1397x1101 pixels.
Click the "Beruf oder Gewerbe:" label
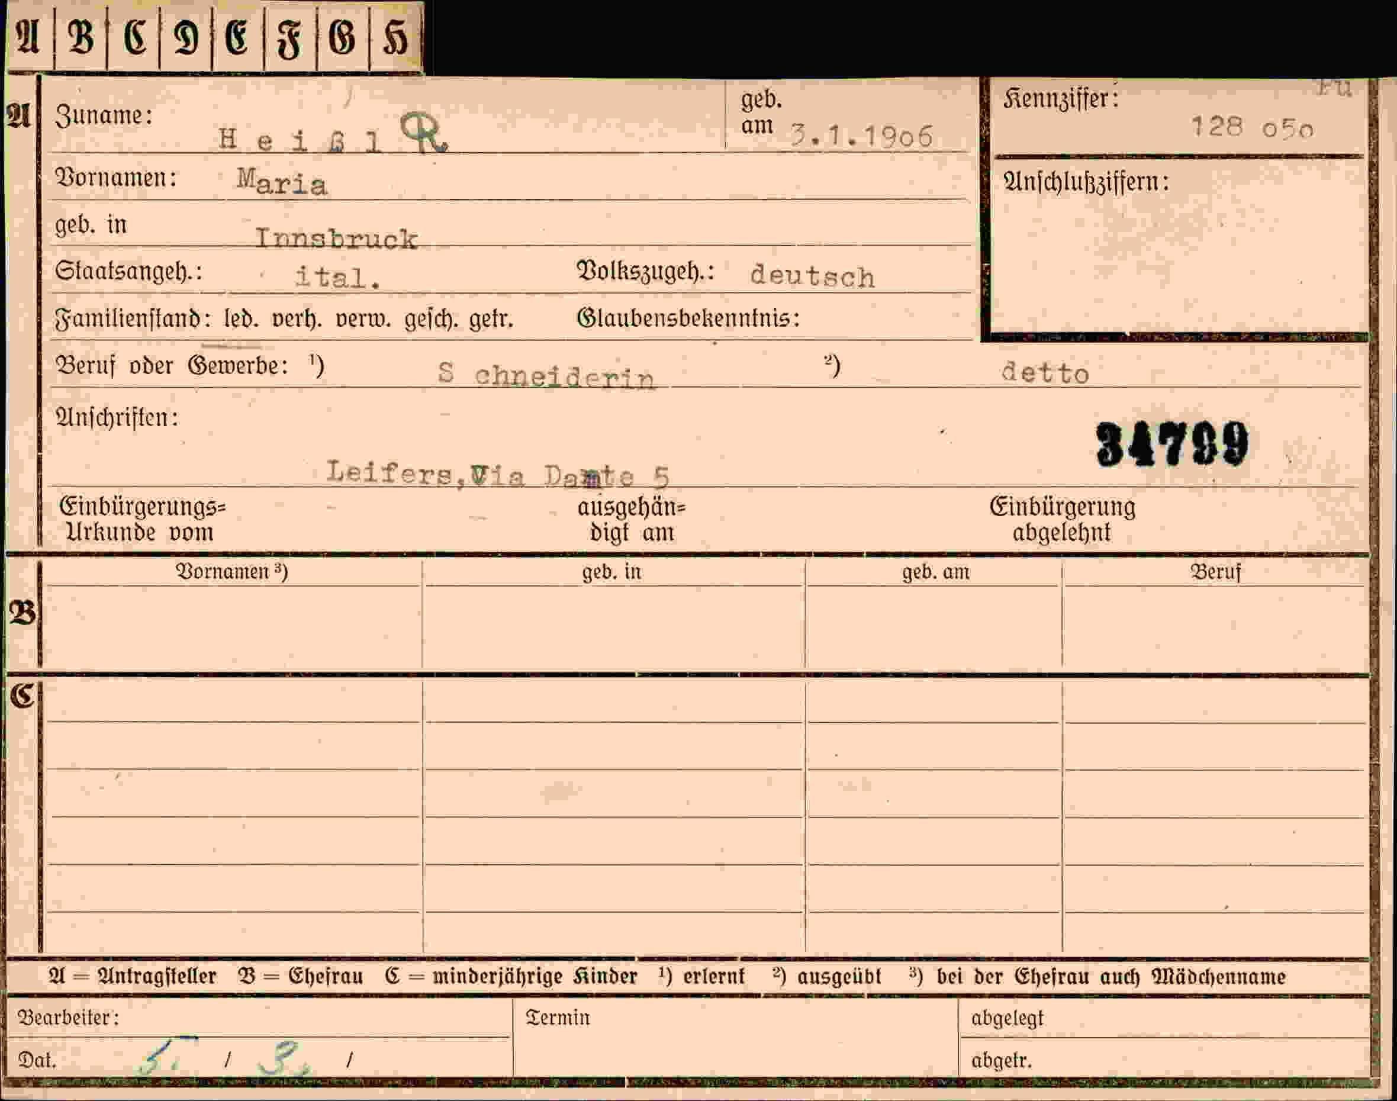click(x=172, y=365)
